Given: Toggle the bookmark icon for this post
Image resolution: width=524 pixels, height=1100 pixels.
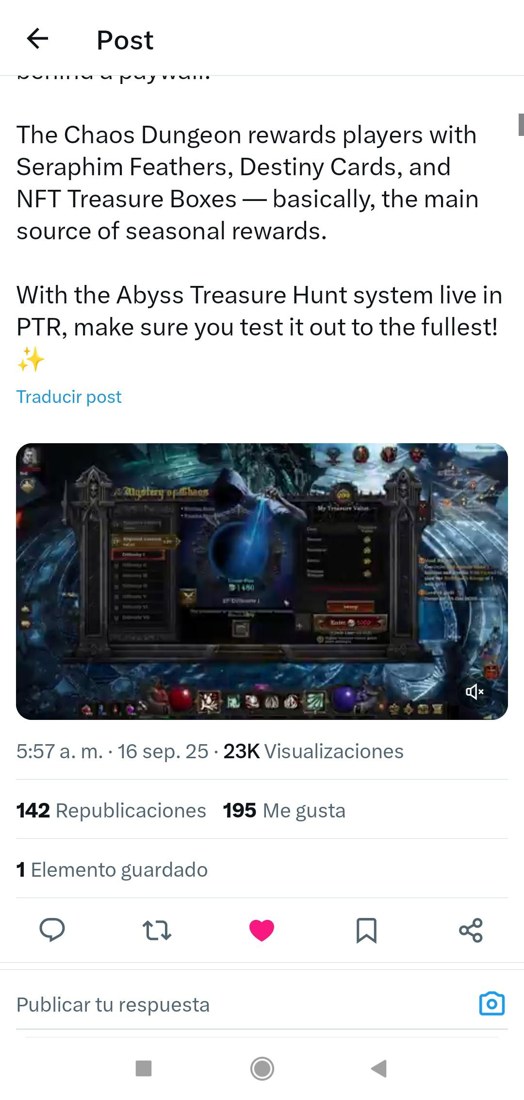Looking at the screenshot, I should pyautogui.click(x=366, y=930).
